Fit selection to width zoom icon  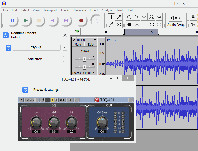coord(144,17)
